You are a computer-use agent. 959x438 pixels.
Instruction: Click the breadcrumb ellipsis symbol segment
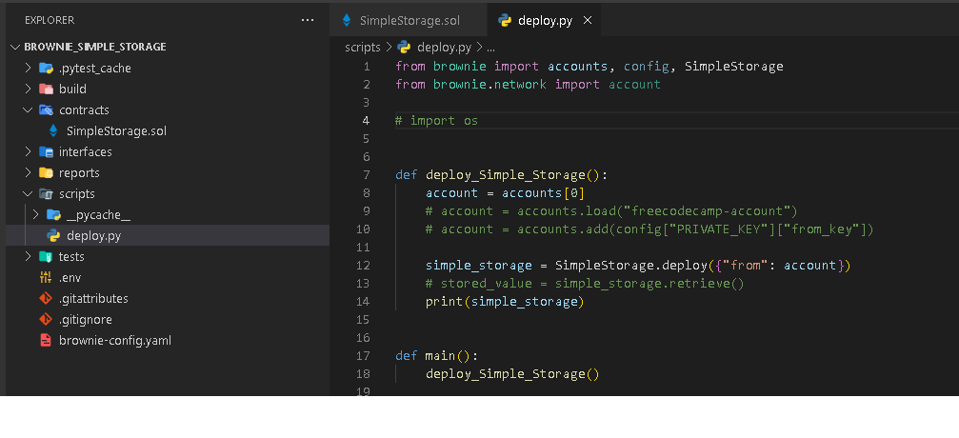coord(490,47)
